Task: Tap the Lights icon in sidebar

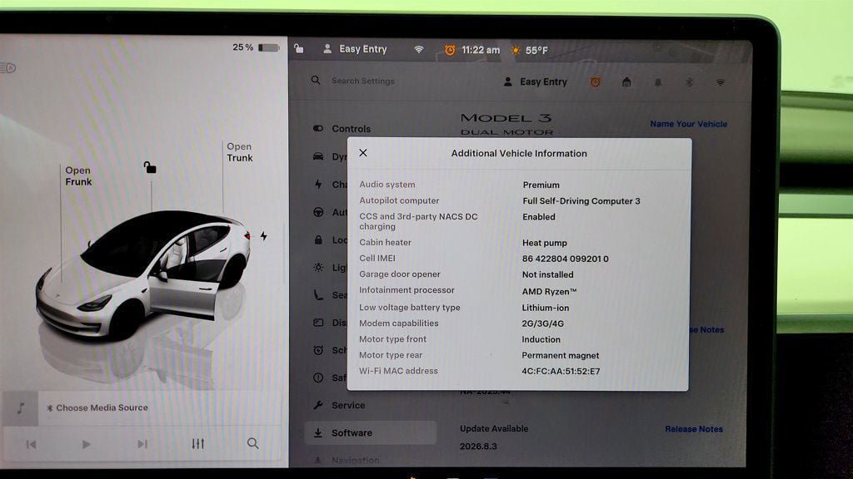Action: point(318,267)
